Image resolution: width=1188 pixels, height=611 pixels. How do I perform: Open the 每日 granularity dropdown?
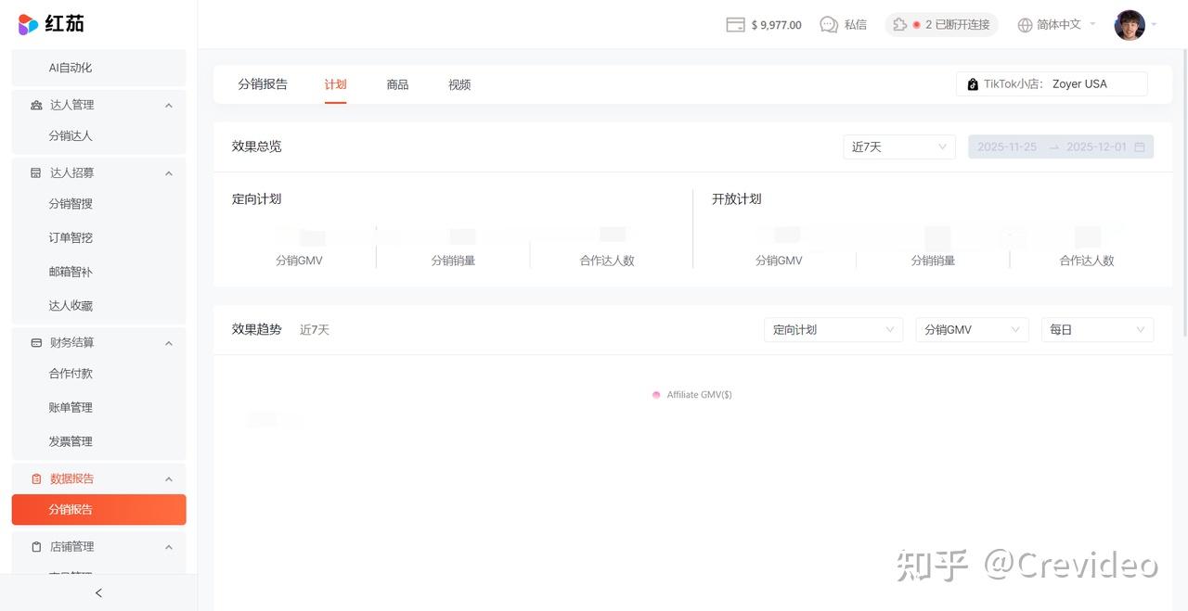(1097, 330)
